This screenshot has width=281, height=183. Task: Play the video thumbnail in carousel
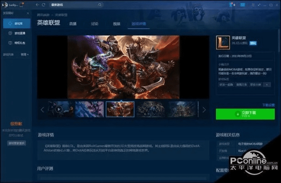pyautogui.click(x=59, y=109)
